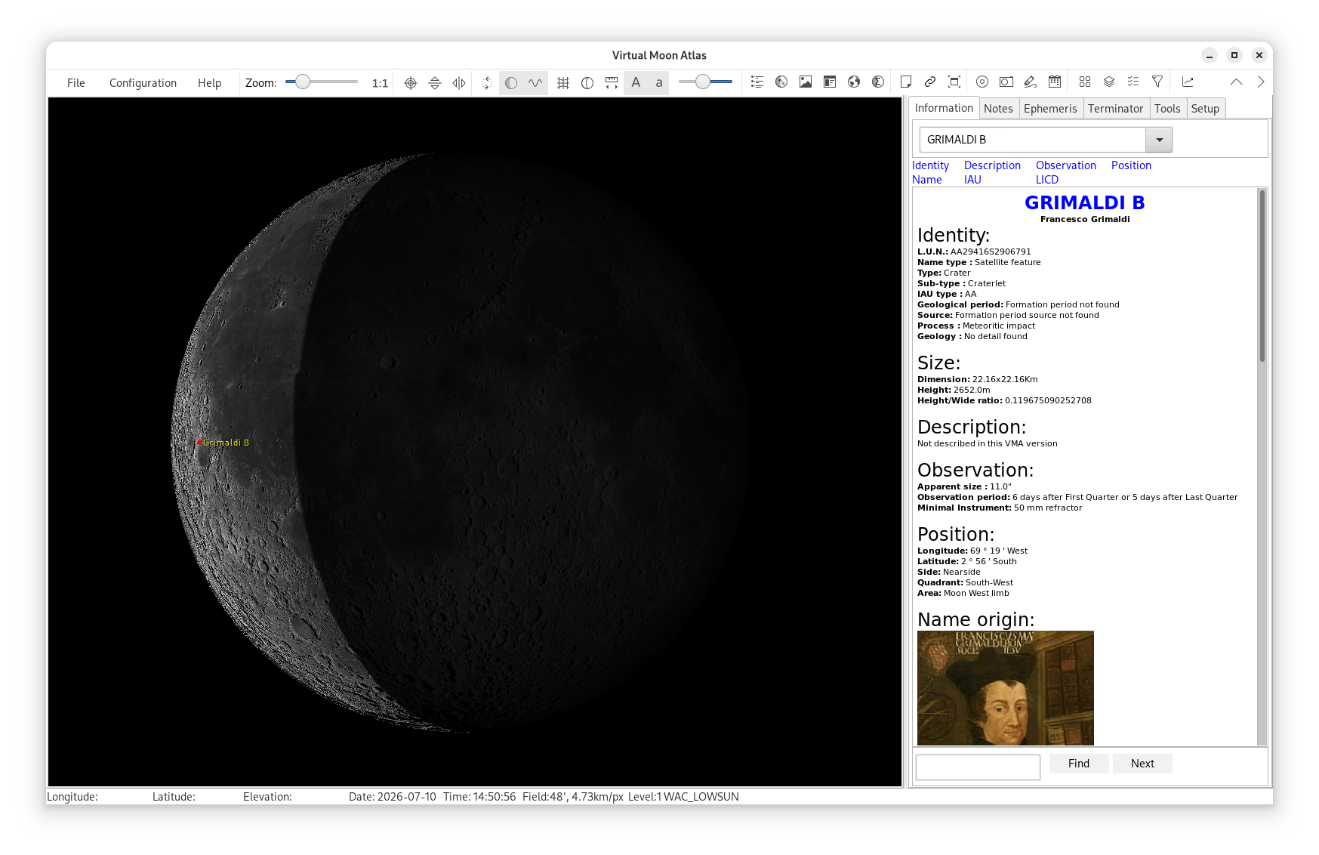This screenshot has width=1319, height=855.
Task: Expand toolbar with the right chevron
Action: (x=1260, y=82)
